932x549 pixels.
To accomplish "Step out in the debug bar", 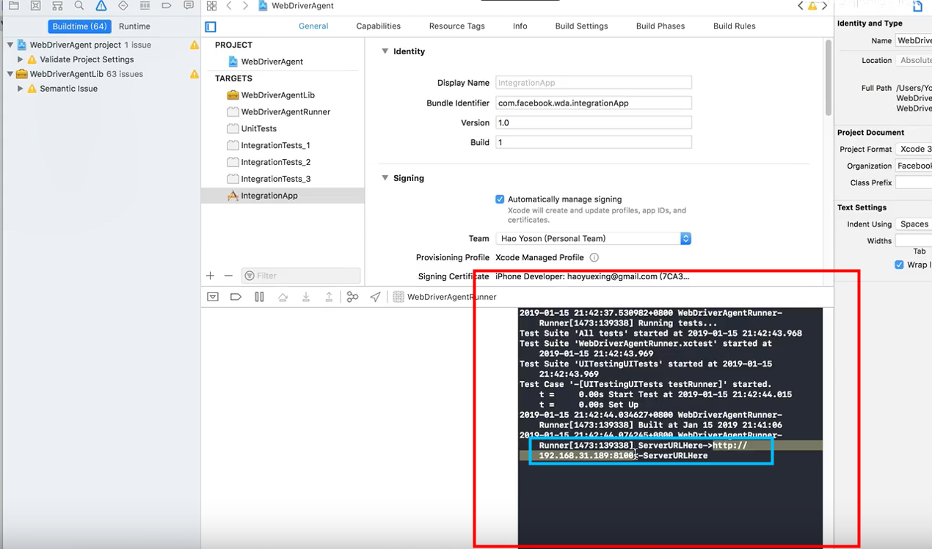I will point(329,297).
